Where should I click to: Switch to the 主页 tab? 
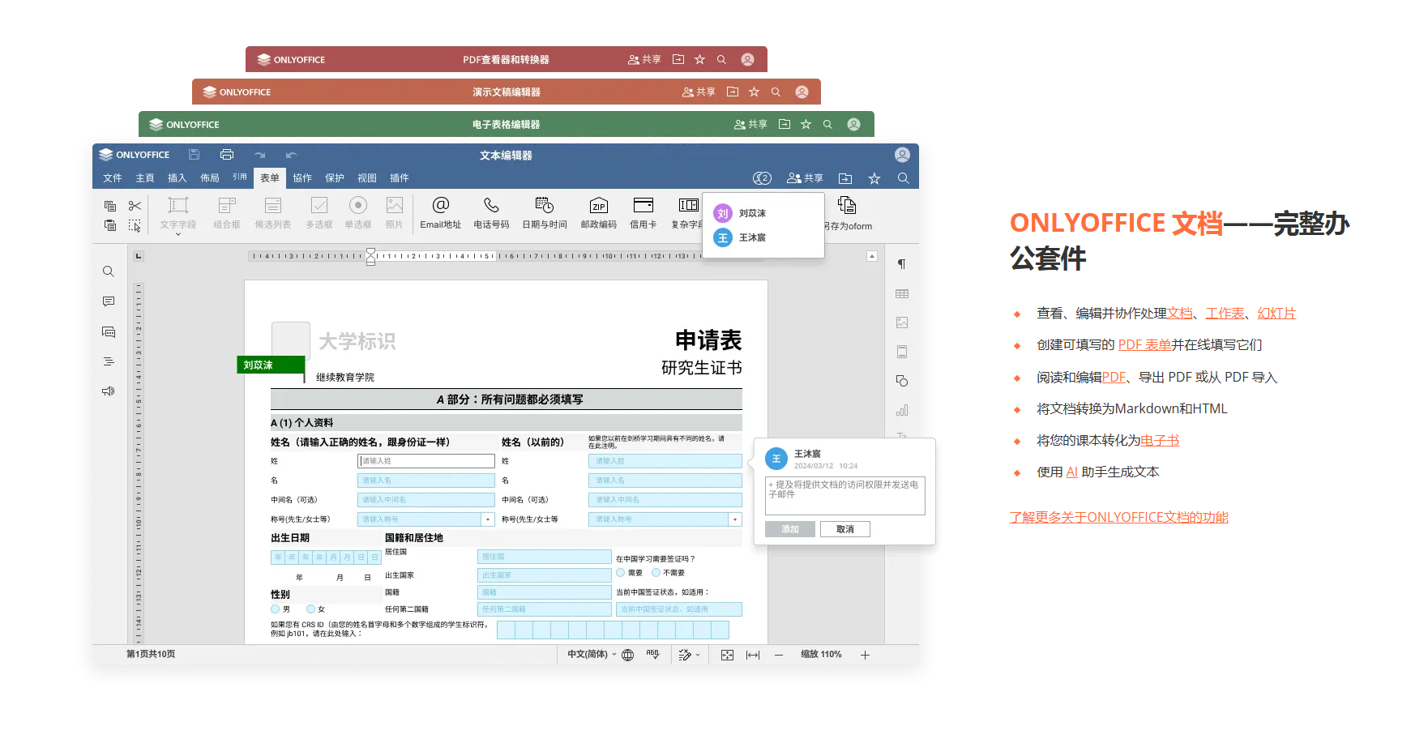[x=145, y=178]
